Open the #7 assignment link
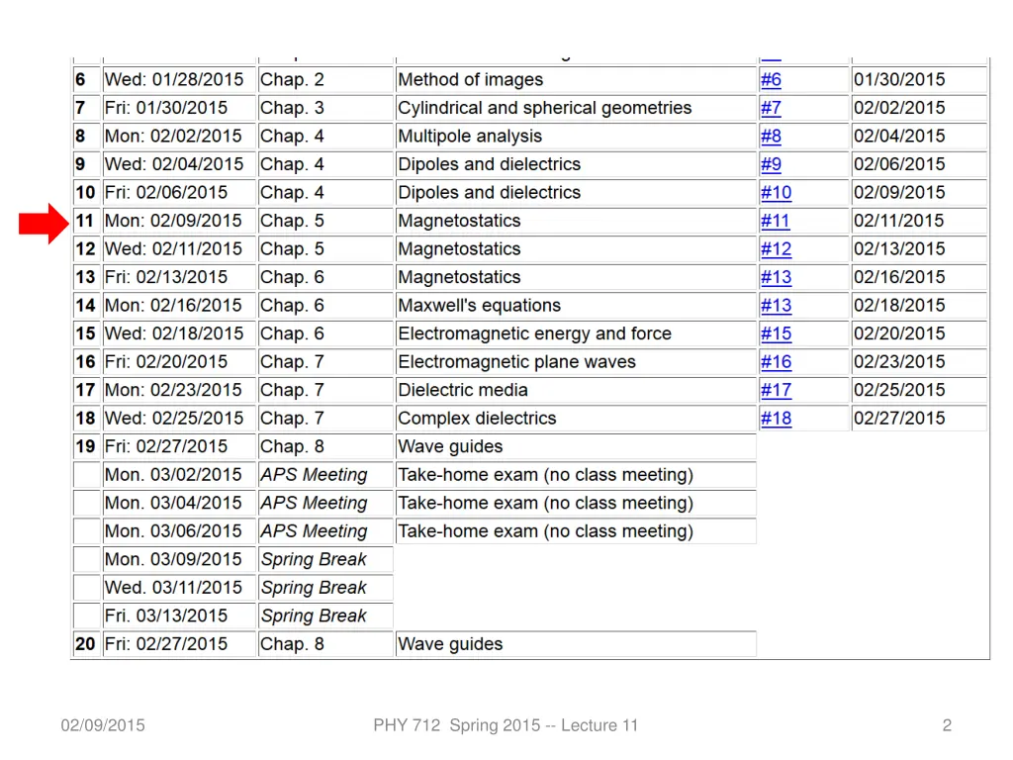The height and width of the screenshot is (760, 1013). tap(771, 109)
